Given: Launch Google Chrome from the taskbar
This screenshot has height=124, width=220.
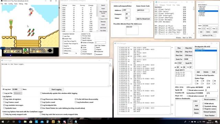Looking at the screenshot, I should click(59, 122).
